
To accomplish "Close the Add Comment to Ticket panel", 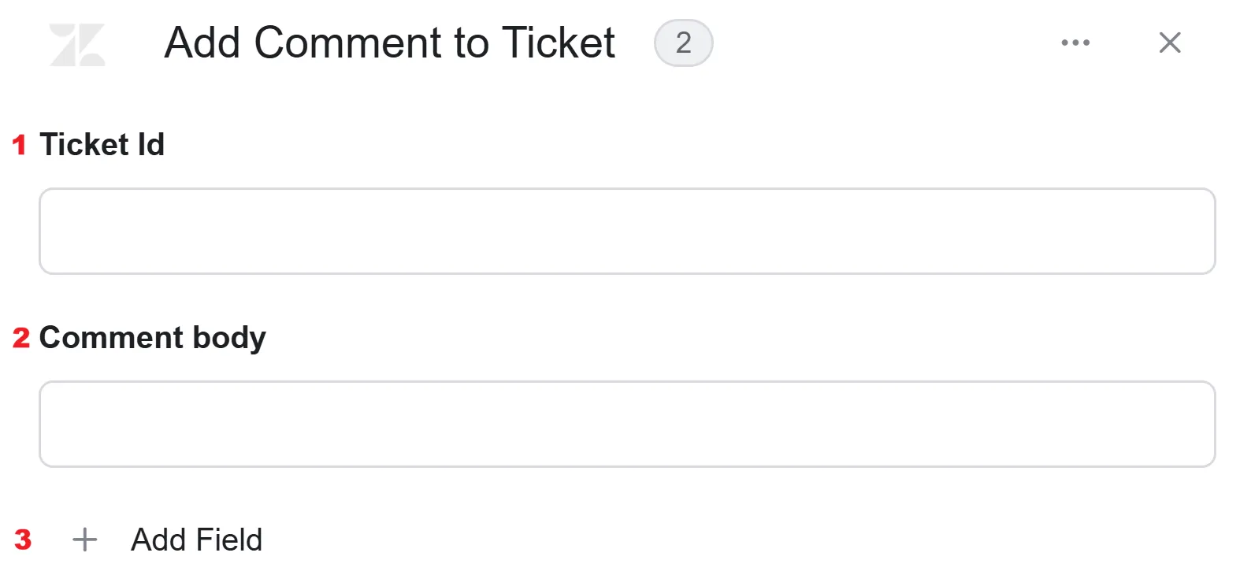I will (x=1170, y=43).
